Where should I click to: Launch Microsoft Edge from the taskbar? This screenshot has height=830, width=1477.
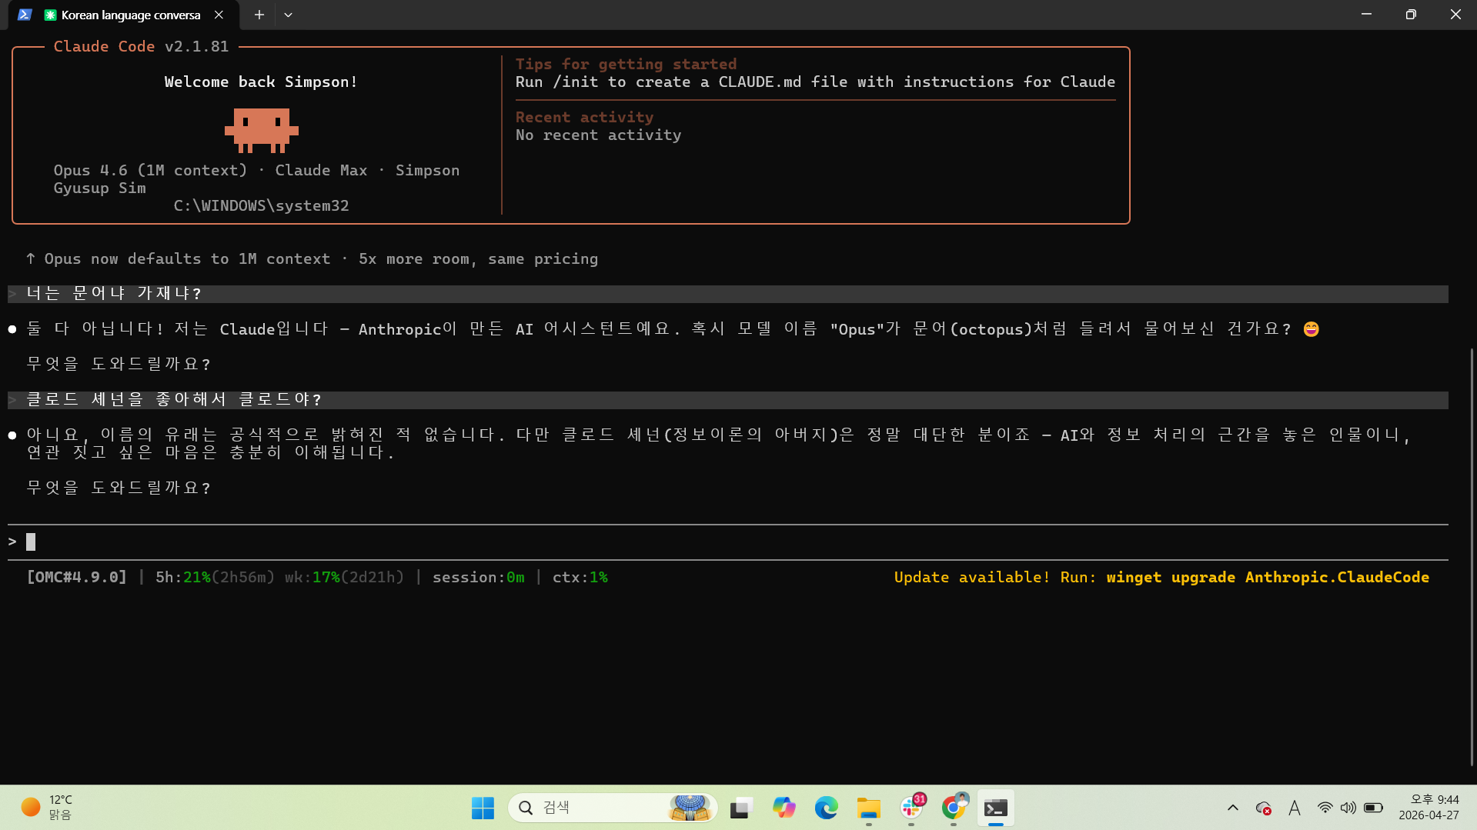point(826,808)
